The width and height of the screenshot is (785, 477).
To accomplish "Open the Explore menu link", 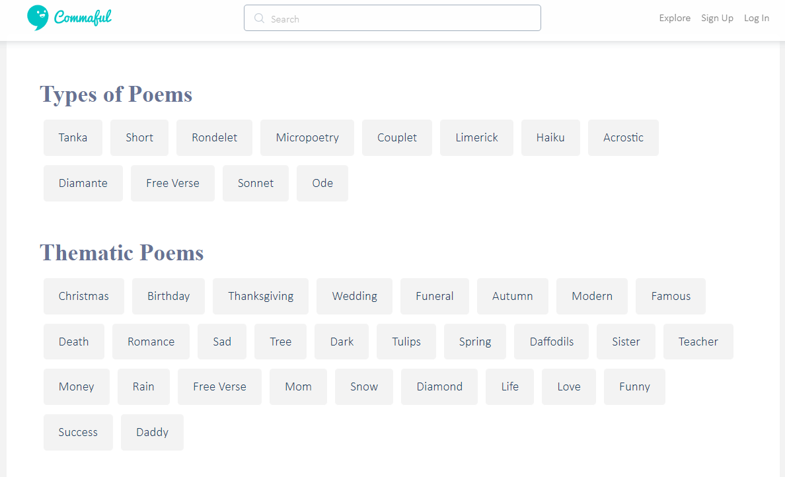I will (x=675, y=18).
